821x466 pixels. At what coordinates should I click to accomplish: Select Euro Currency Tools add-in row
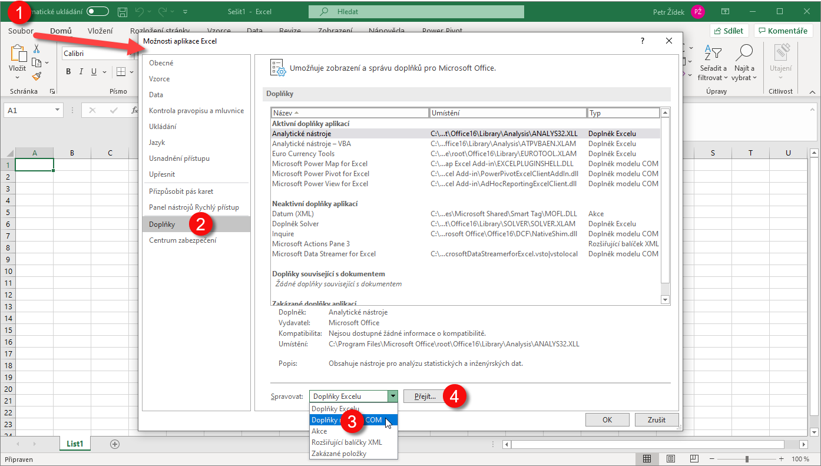(465, 154)
